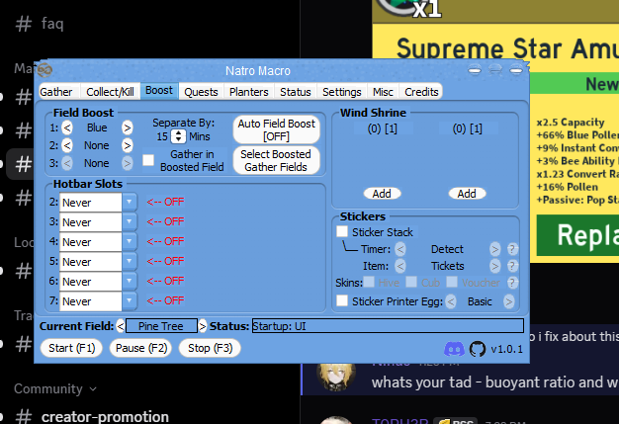Image resolution: width=619 pixels, height=424 pixels.
Task: Enable Gather in Boosted Field checkbox
Action: click(148, 160)
